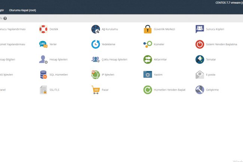Click the IP İşlevleri label
Image resolution: width=243 pixels, height=162 pixels.
pos(108,75)
